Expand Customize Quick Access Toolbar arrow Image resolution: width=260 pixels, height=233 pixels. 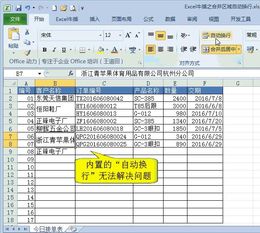[82, 8]
